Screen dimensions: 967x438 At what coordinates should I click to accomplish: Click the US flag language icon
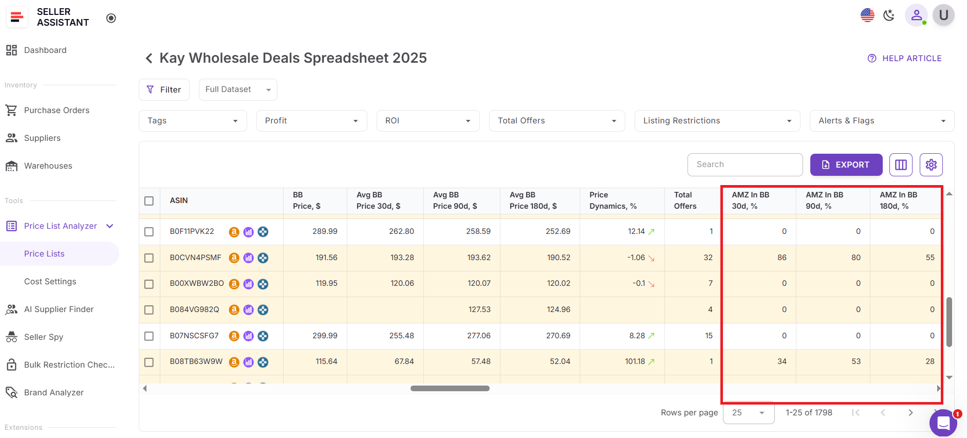867,15
